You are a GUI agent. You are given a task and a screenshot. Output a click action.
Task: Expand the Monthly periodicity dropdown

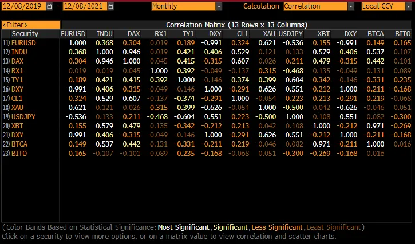point(219,6)
